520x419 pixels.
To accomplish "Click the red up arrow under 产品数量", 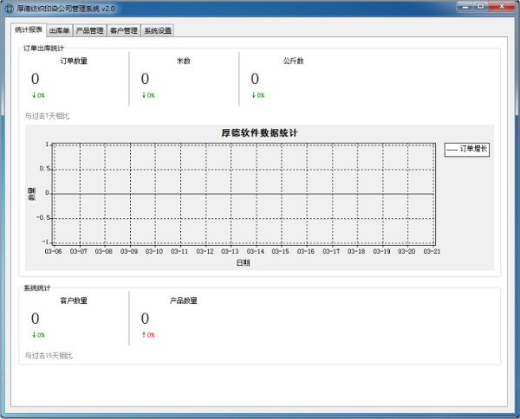I will click(x=144, y=334).
